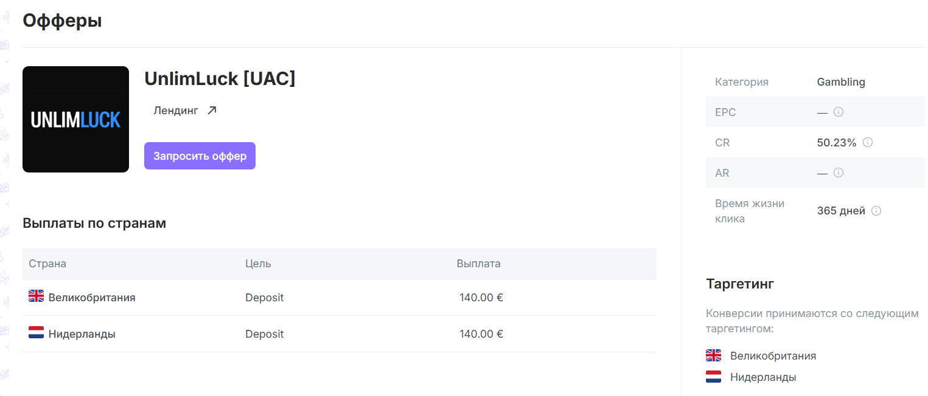The width and height of the screenshot is (928, 396).
Task: Click the Netherlands flag under Таргетинг
Action: click(x=713, y=377)
